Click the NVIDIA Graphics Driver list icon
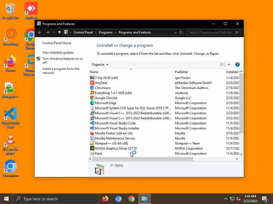 (92, 148)
